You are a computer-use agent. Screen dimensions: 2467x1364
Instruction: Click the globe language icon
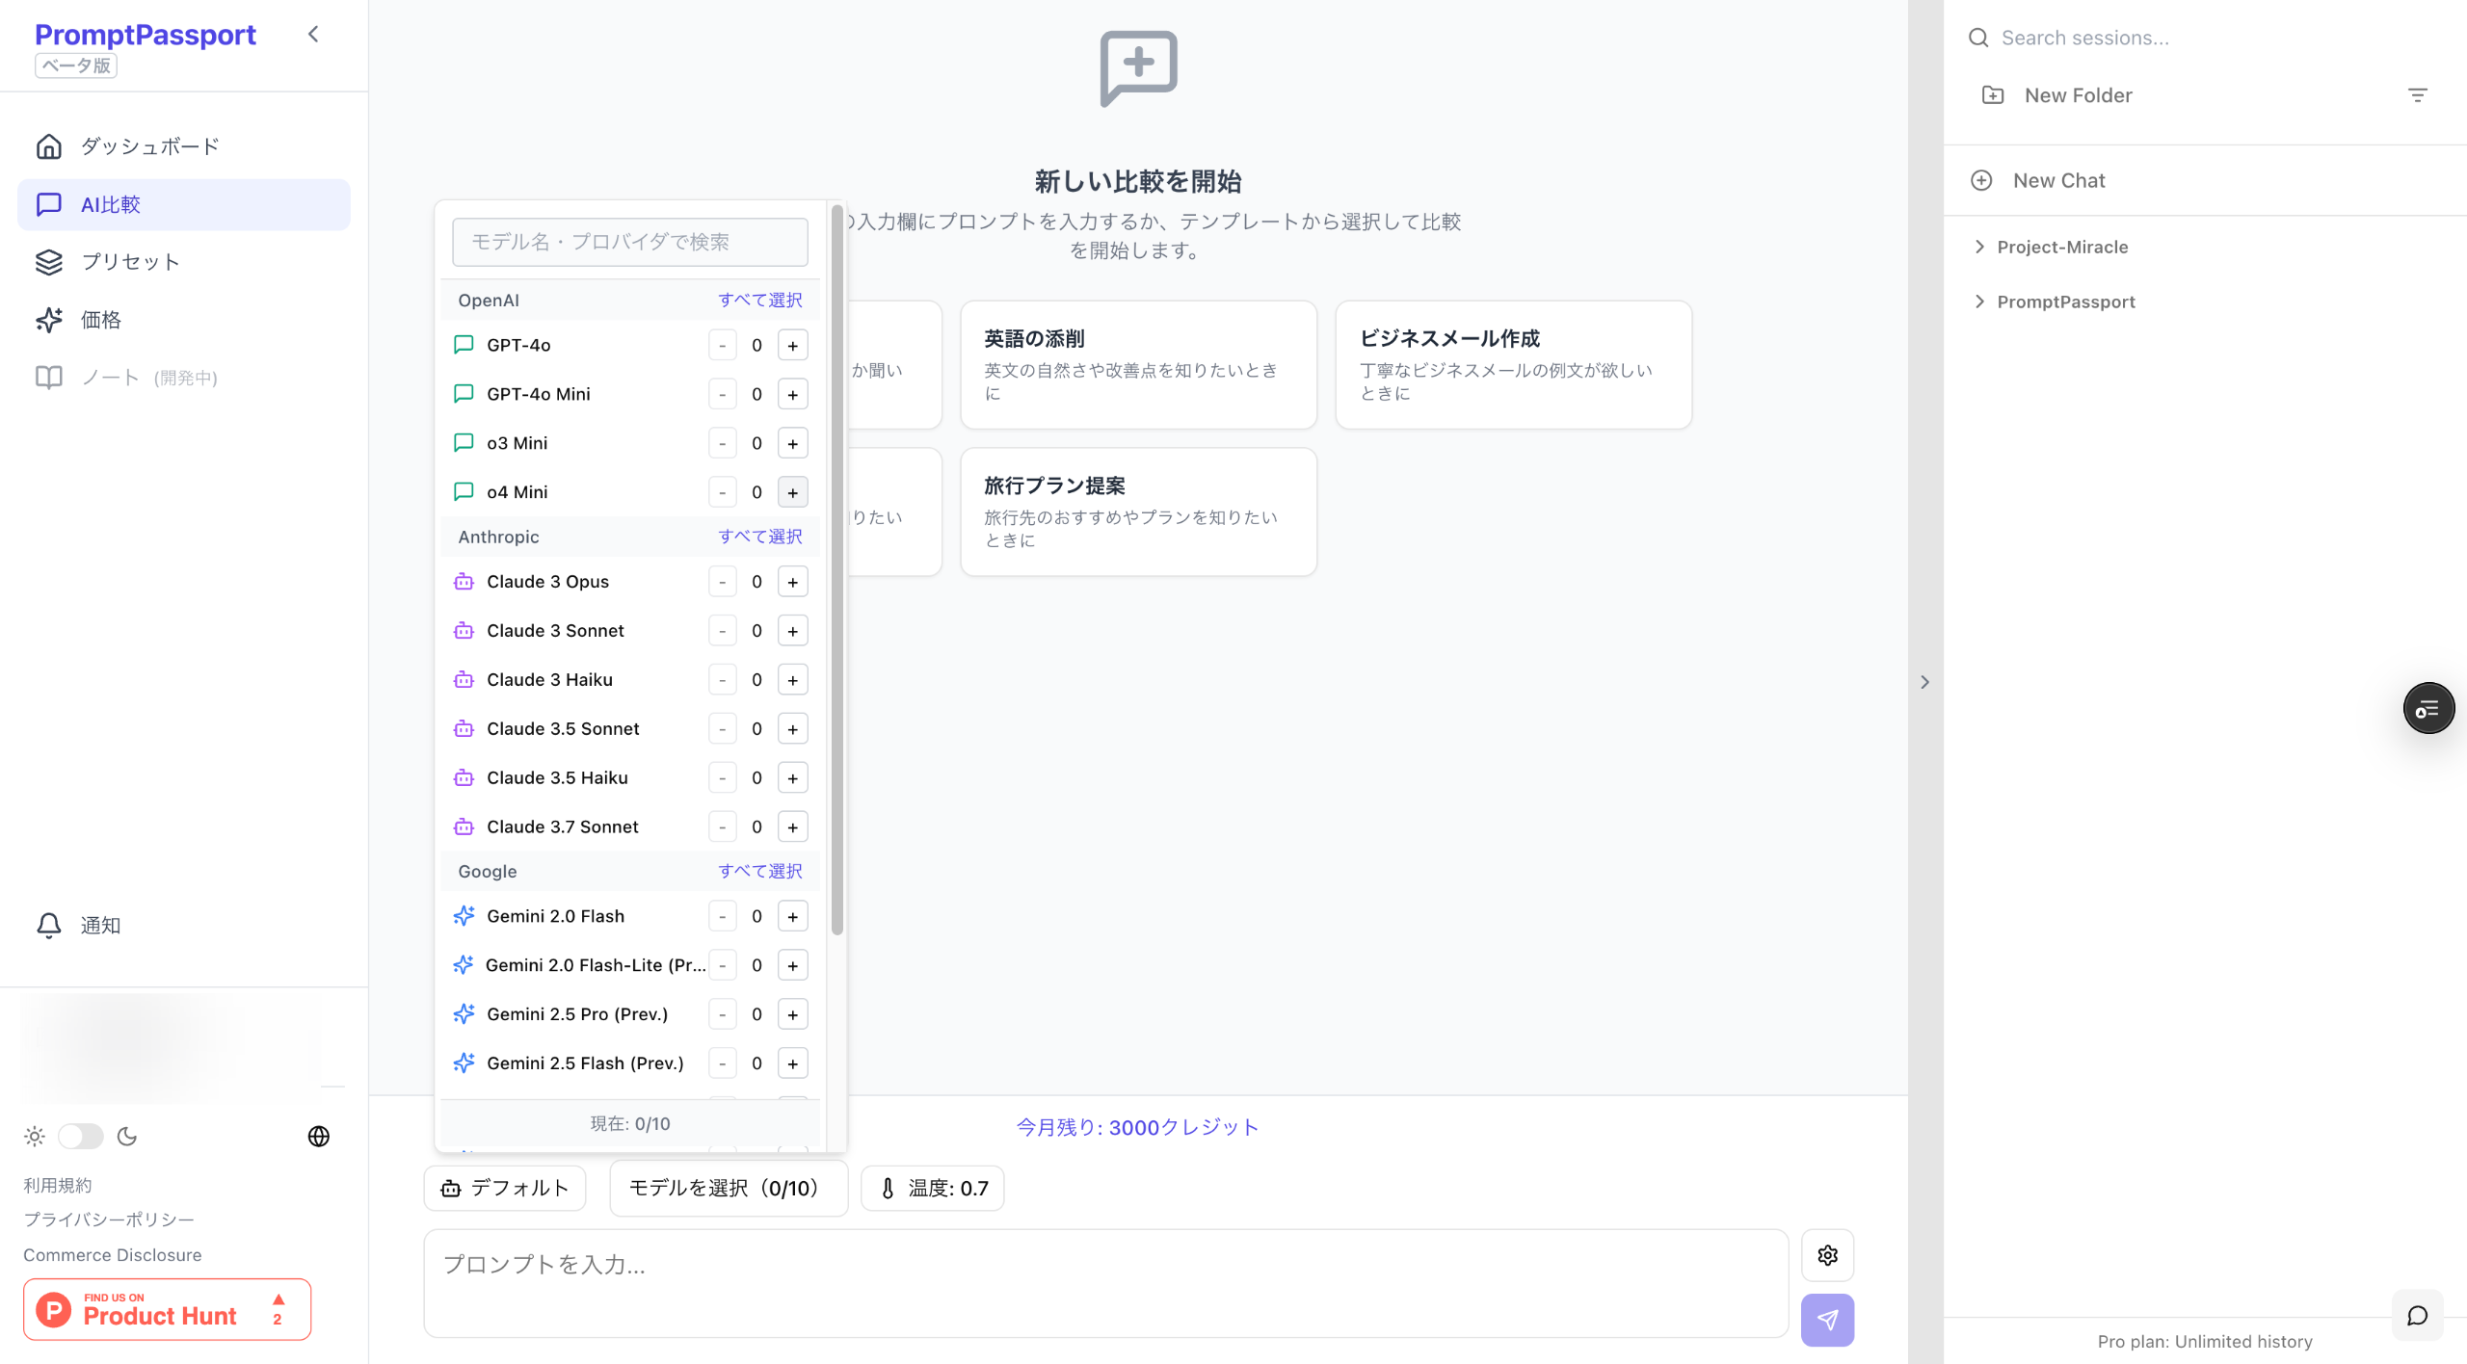click(318, 1136)
